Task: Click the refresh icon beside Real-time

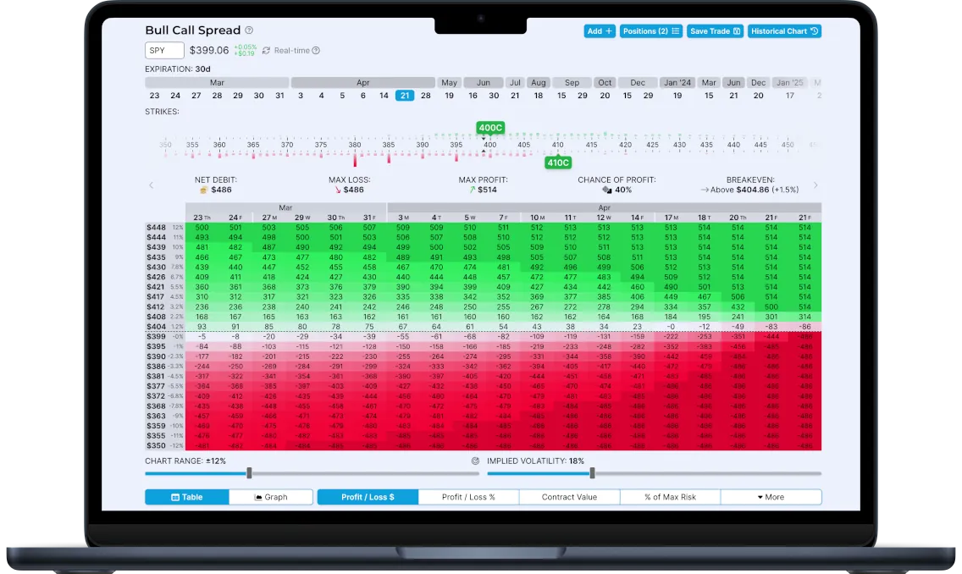Action: [x=265, y=50]
